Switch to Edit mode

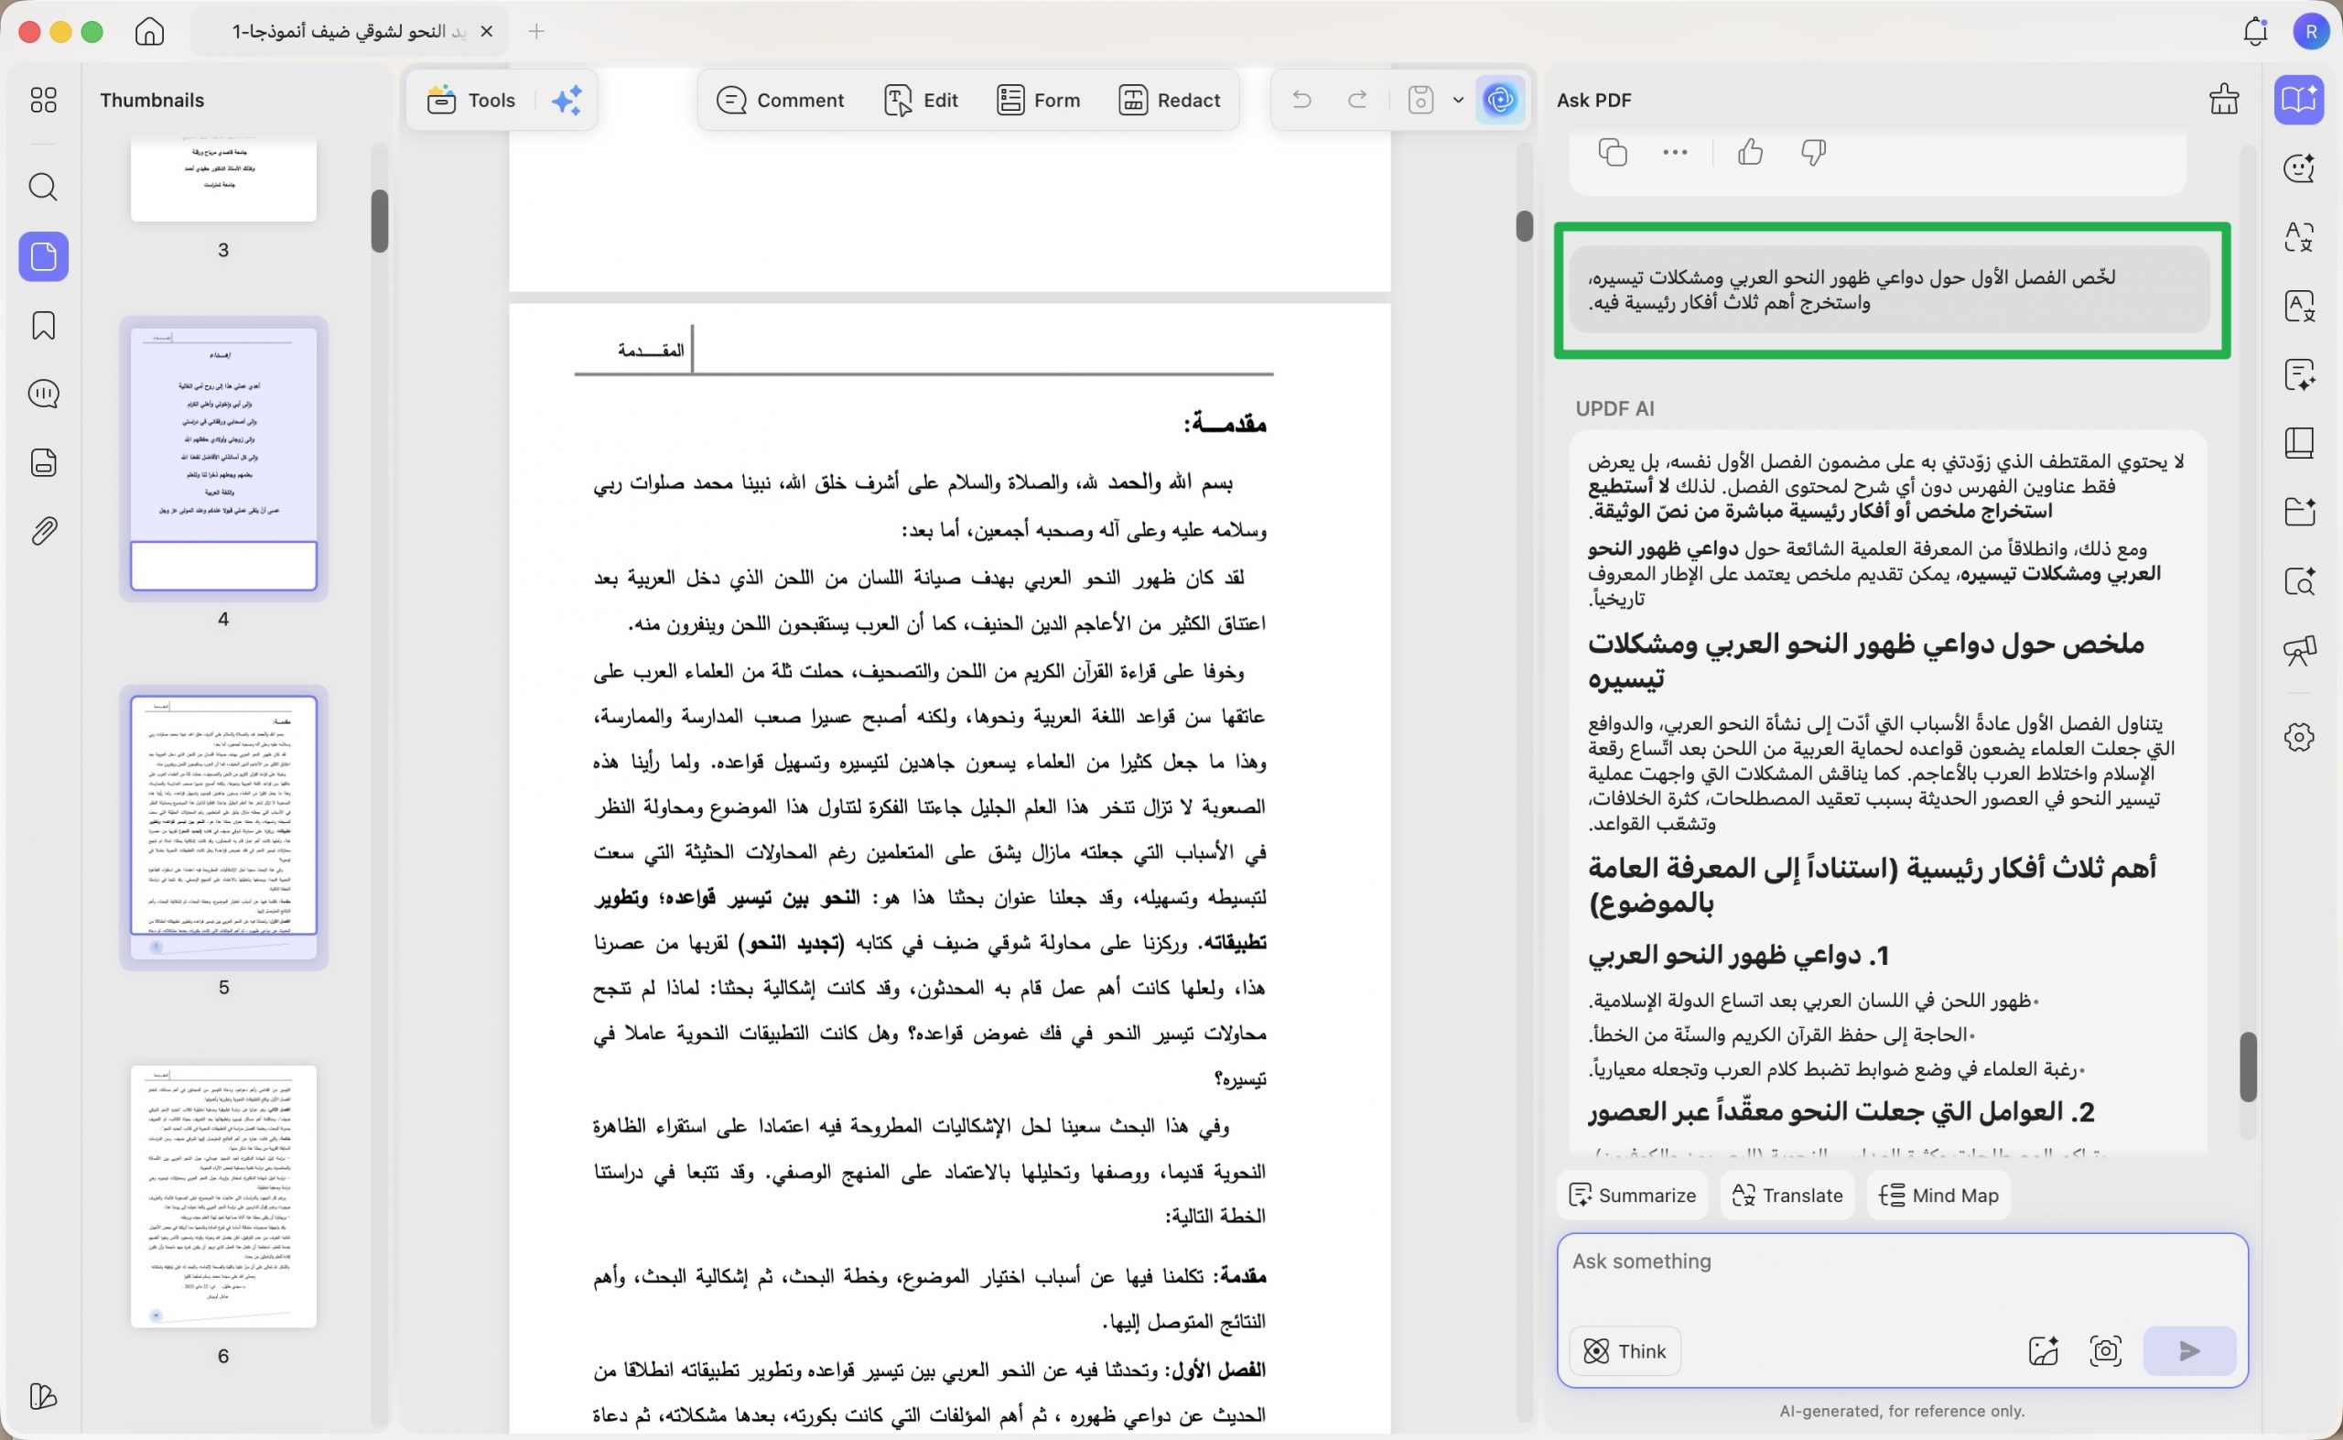[921, 100]
